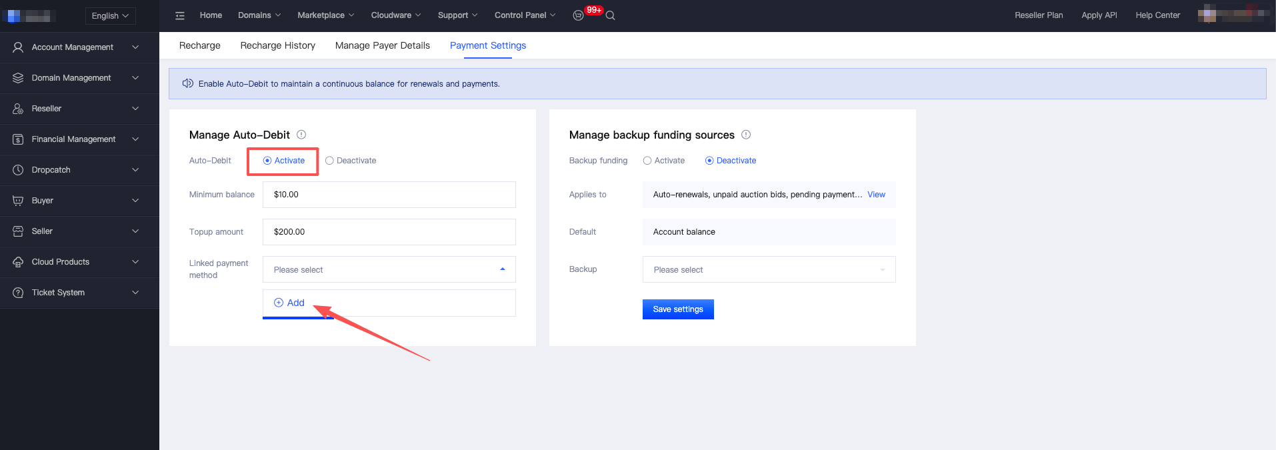Click info icon next to backup funding sources
The width and height of the screenshot is (1276, 450).
pyautogui.click(x=746, y=135)
